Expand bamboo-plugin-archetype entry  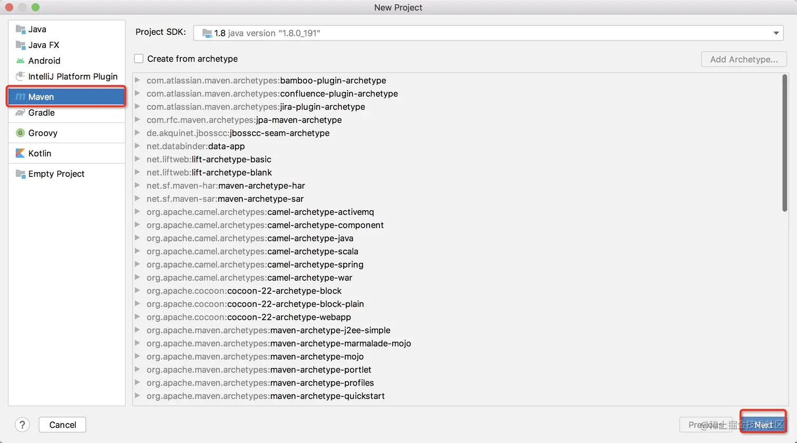coord(138,80)
